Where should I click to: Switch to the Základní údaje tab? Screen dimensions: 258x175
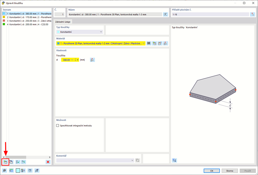click(x=63, y=22)
